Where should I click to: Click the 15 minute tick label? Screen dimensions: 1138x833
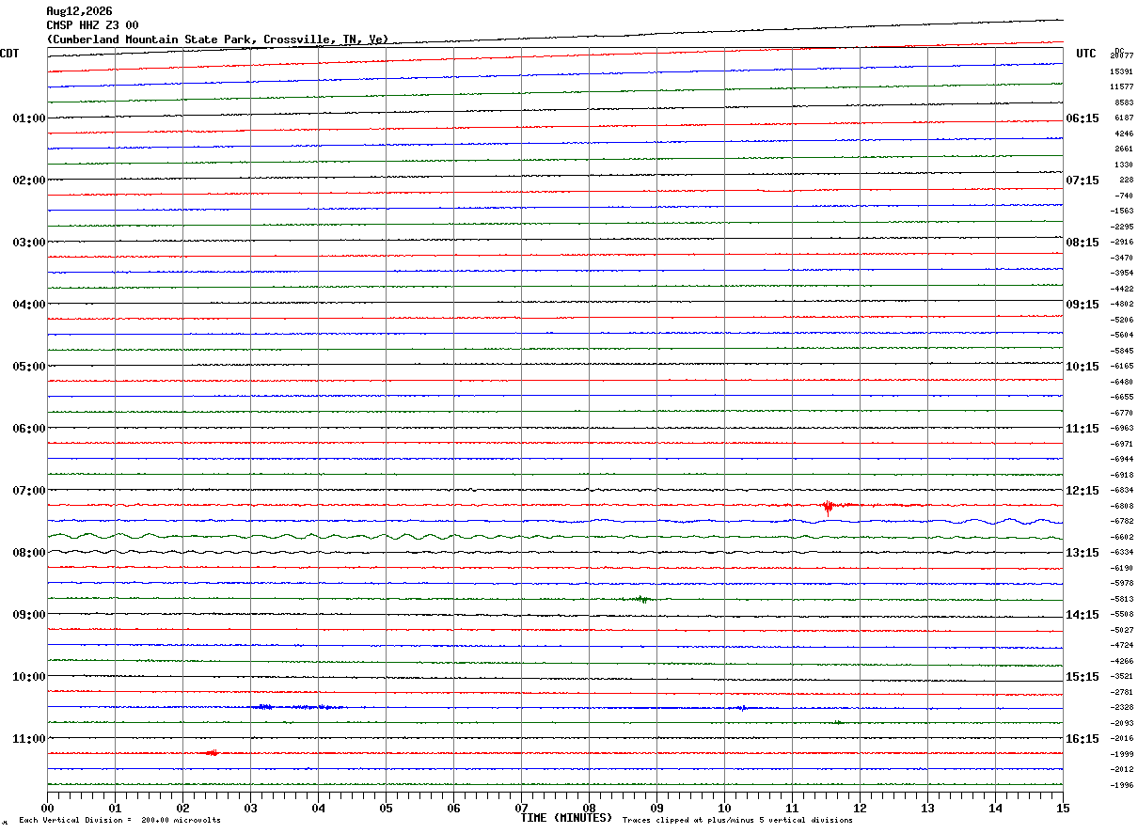1063,808
